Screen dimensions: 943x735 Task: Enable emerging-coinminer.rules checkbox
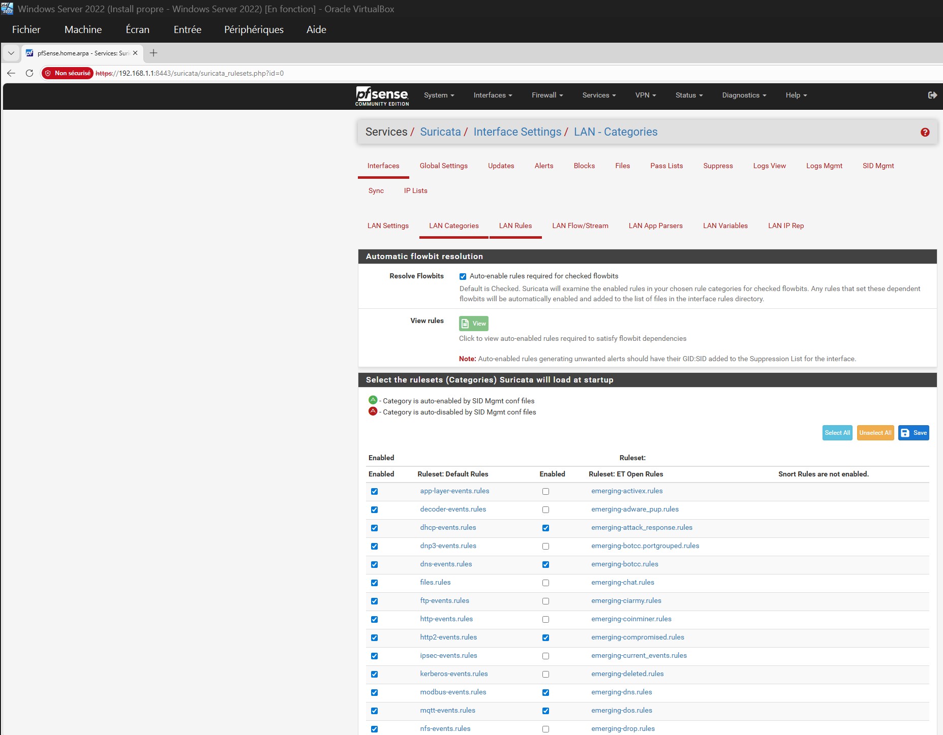[x=545, y=619]
